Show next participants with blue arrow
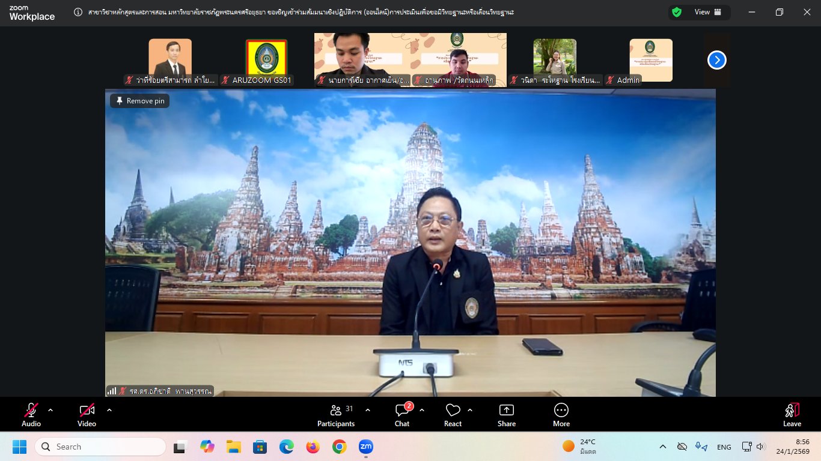Image resolution: width=821 pixels, height=461 pixels. tap(717, 60)
